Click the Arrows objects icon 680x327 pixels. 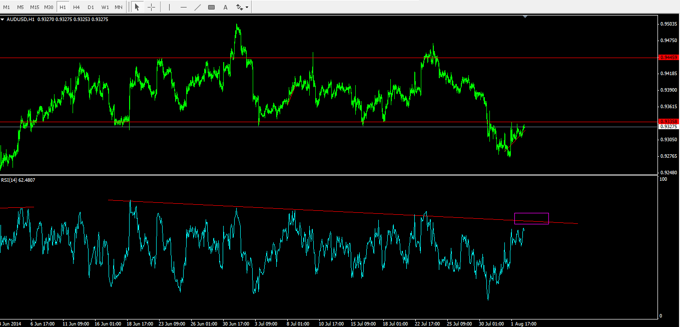[x=240, y=7]
